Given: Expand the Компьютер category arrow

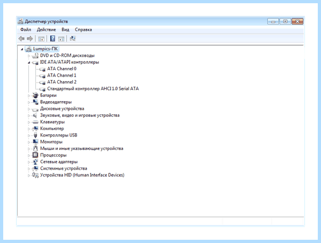Looking at the screenshot, I should 29,129.
